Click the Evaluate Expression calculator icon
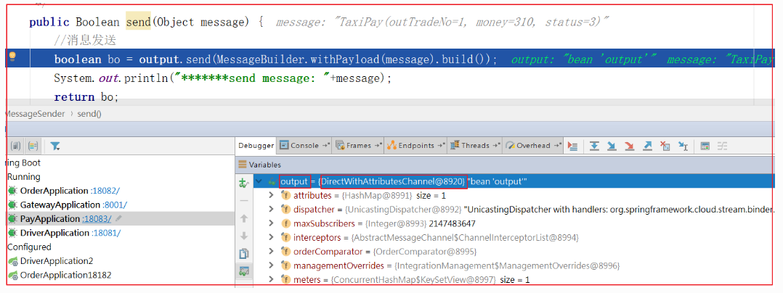This screenshot has width=783, height=293. (705, 146)
